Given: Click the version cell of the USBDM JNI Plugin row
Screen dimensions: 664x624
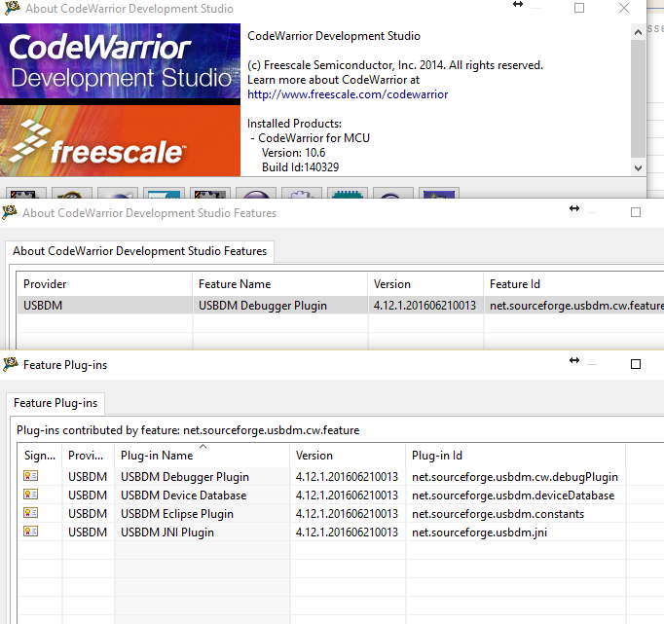Looking at the screenshot, I should (347, 532).
